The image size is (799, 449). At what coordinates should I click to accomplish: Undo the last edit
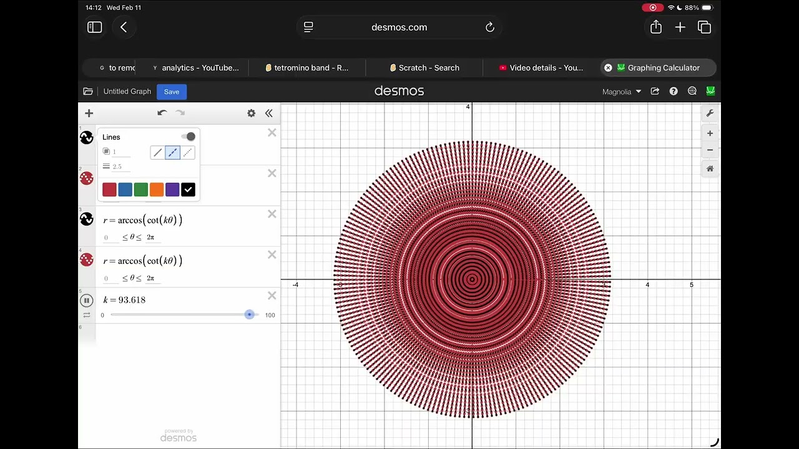click(x=162, y=113)
